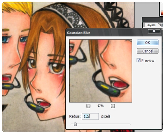Image resolution: width=165 pixels, height=134 pixels.
Task: Zoom out the blur preview
Action: (88, 106)
